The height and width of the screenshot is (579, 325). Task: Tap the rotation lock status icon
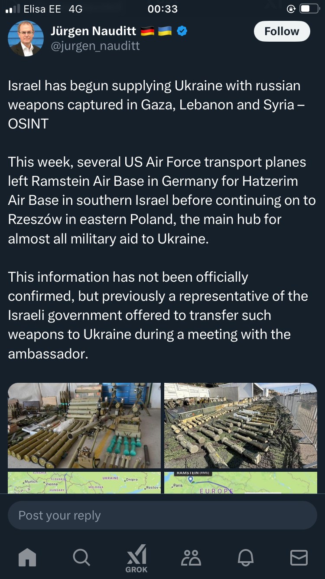[x=291, y=9]
